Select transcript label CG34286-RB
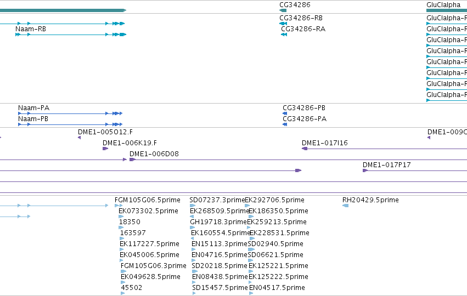 click(x=301, y=18)
